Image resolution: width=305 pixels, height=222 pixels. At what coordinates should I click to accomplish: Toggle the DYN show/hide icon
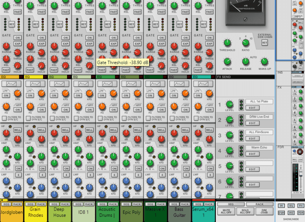pyautogui.click(x=281, y=212)
